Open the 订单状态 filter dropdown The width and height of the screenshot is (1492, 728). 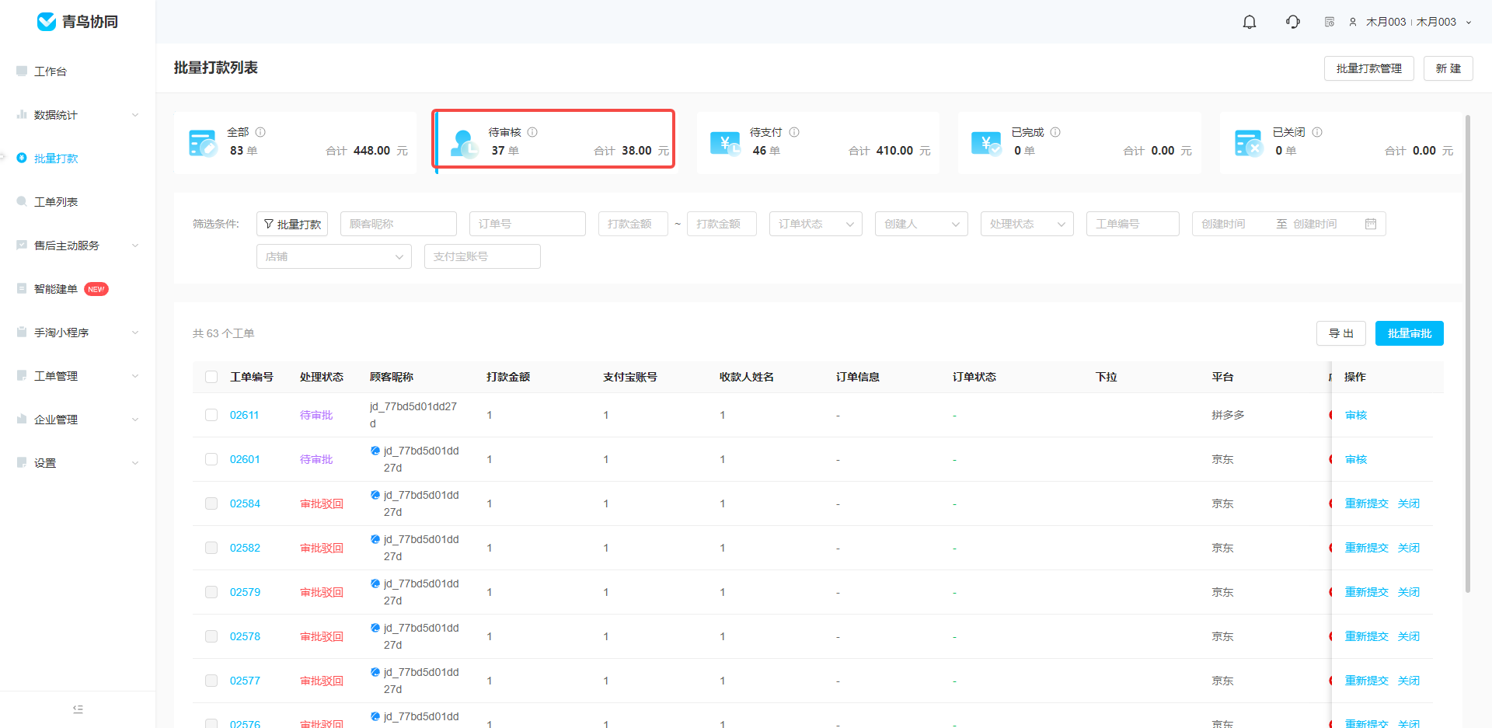click(x=816, y=224)
